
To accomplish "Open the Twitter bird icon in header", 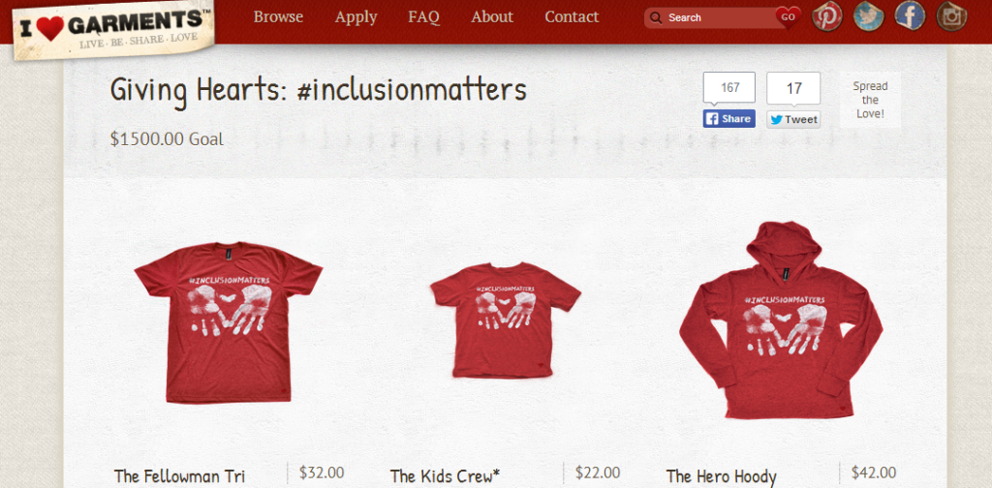I will pos(868,16).
